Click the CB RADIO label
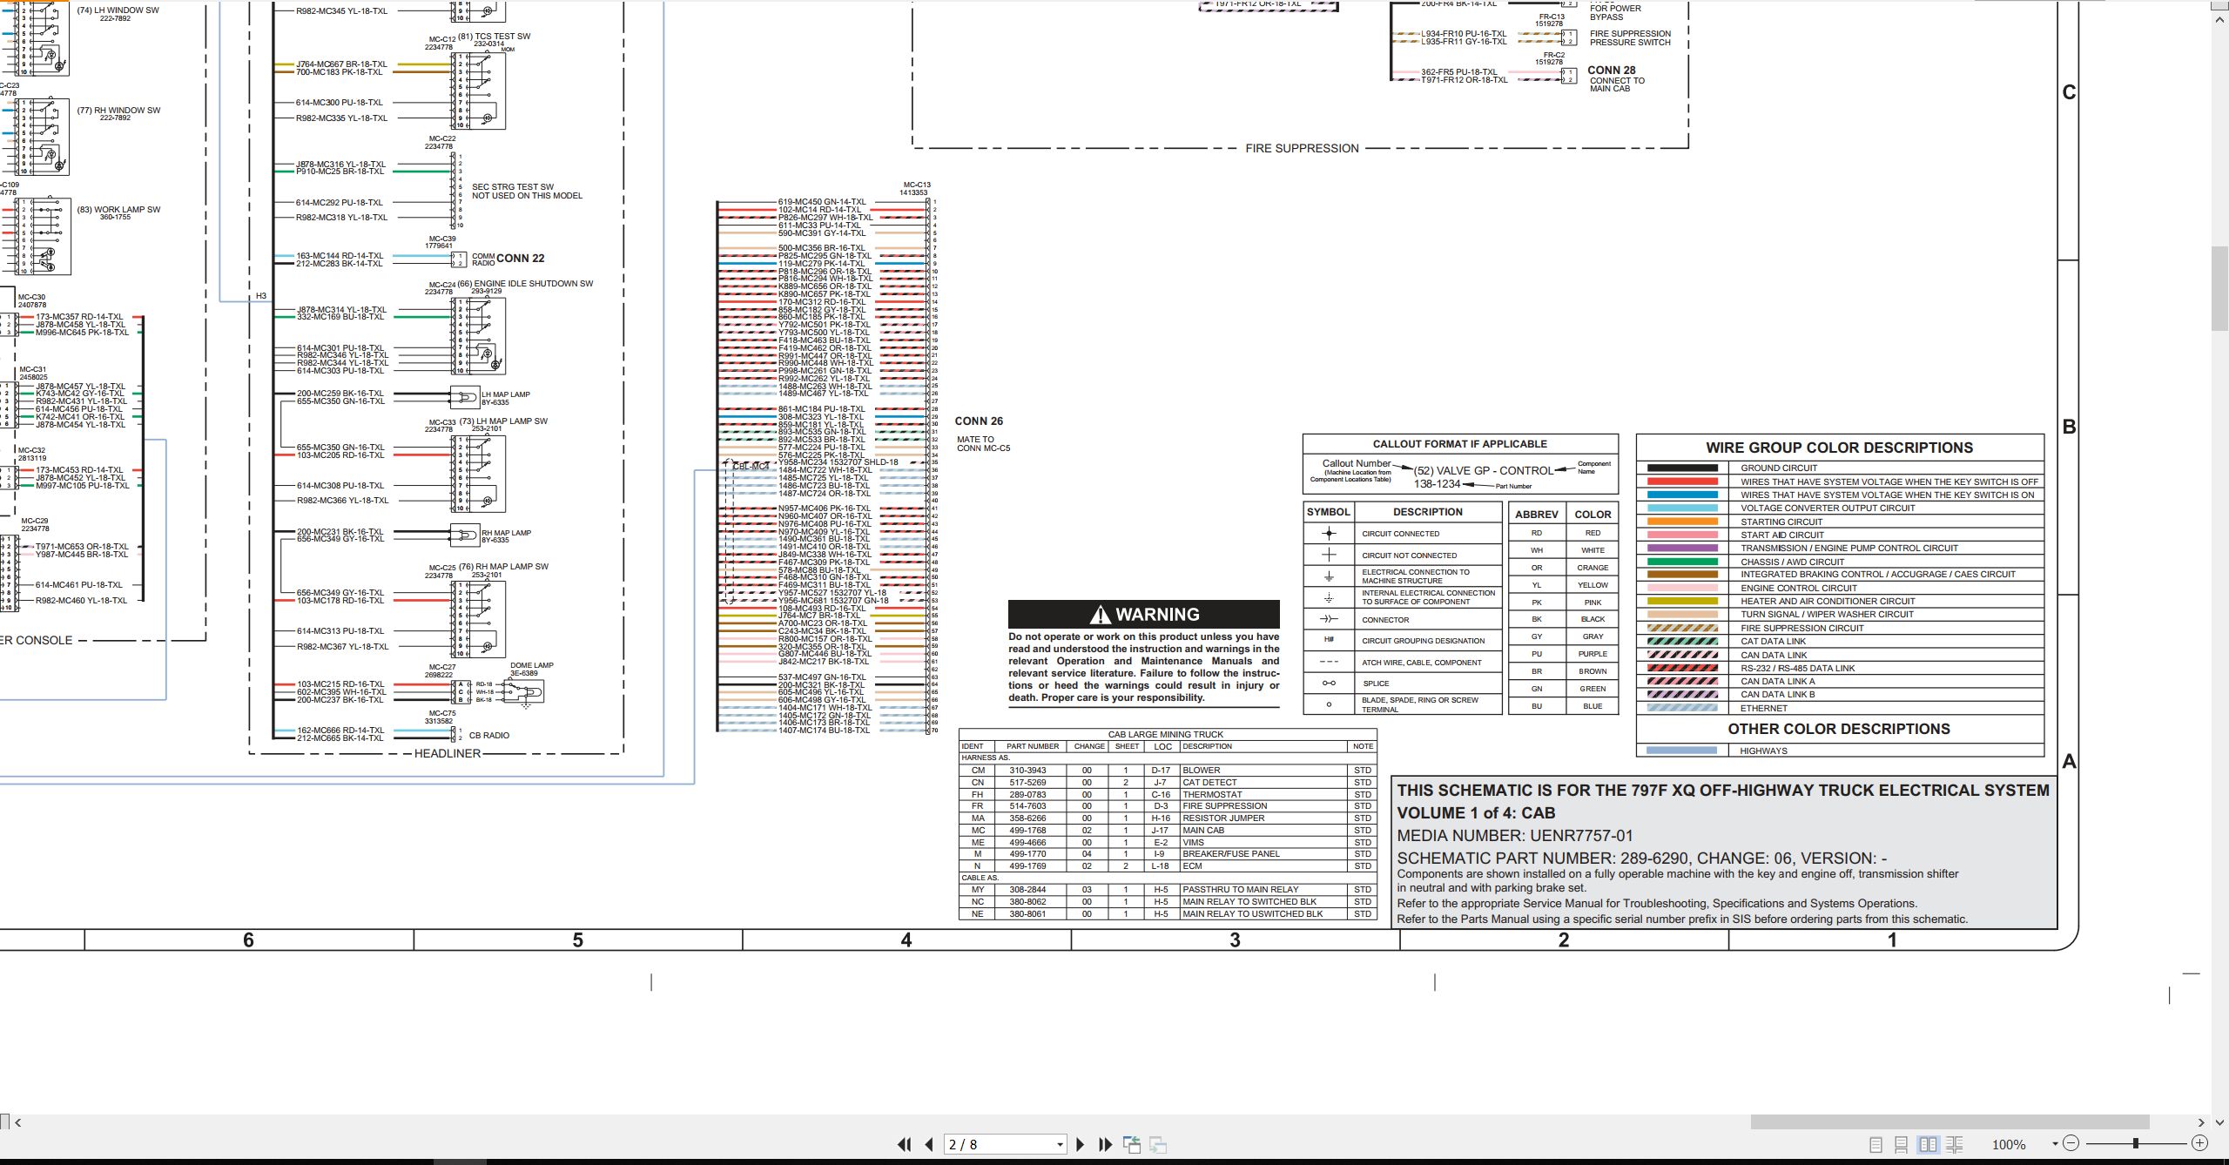 click(489, 736)
